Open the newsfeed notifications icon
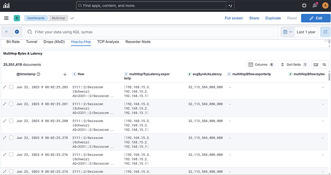This screenshot has height=175, width=331. 315,6
